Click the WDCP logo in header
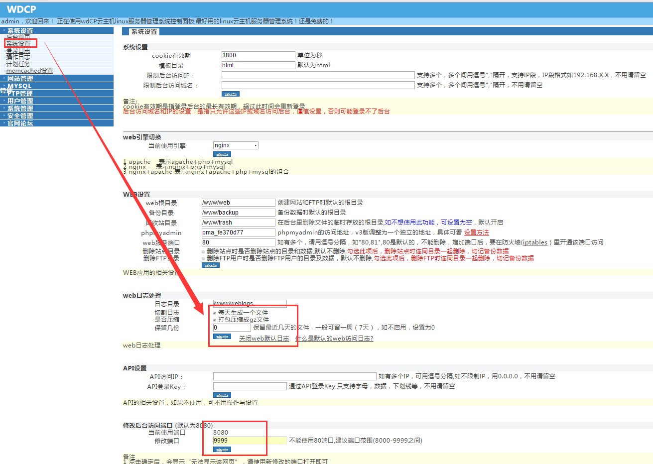Screen dimensions: 653x464 tap(21, 9)
